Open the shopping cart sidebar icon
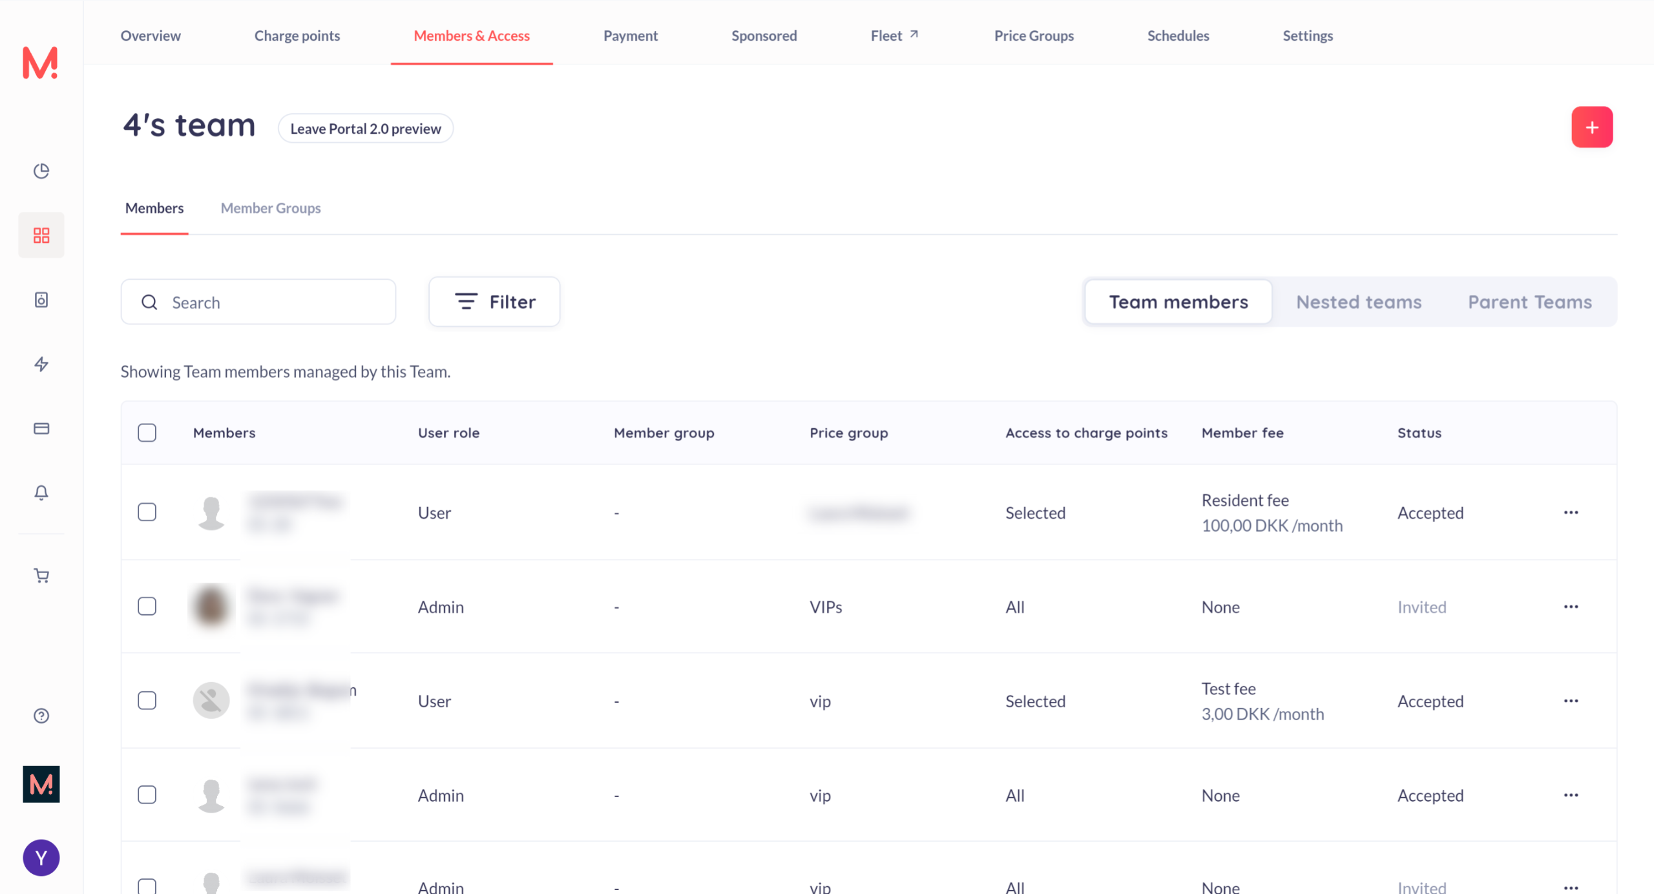Viewport: 1654px width, 894px height. coord(41,576)
